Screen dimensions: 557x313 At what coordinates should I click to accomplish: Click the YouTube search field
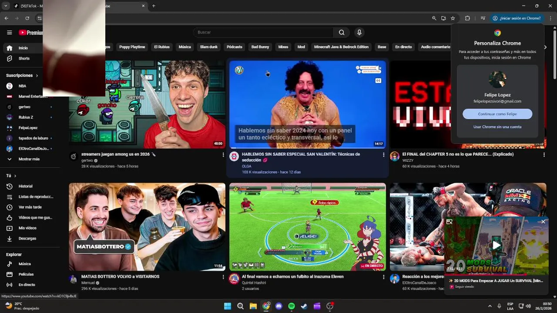[263, 32]
